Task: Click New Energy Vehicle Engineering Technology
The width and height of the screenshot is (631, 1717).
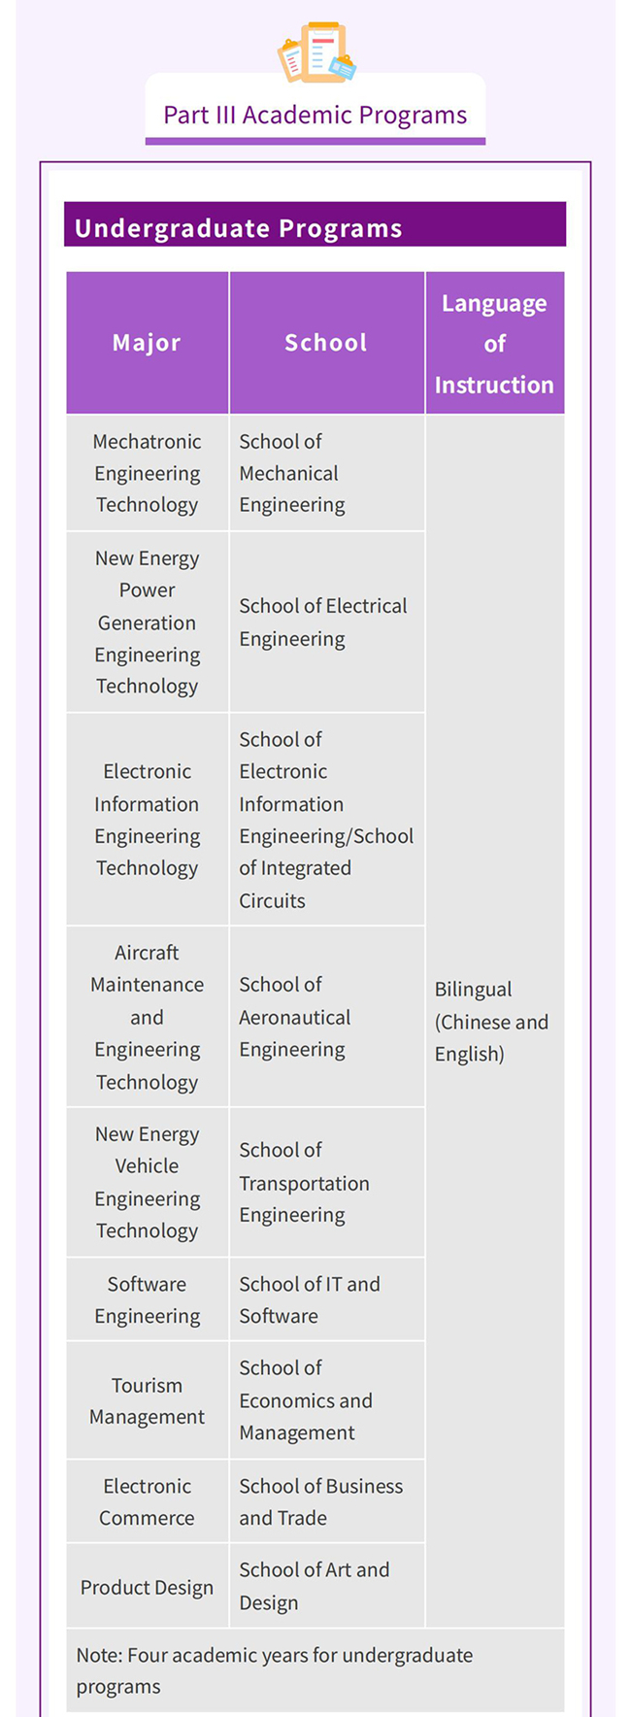Action: 147,1182
